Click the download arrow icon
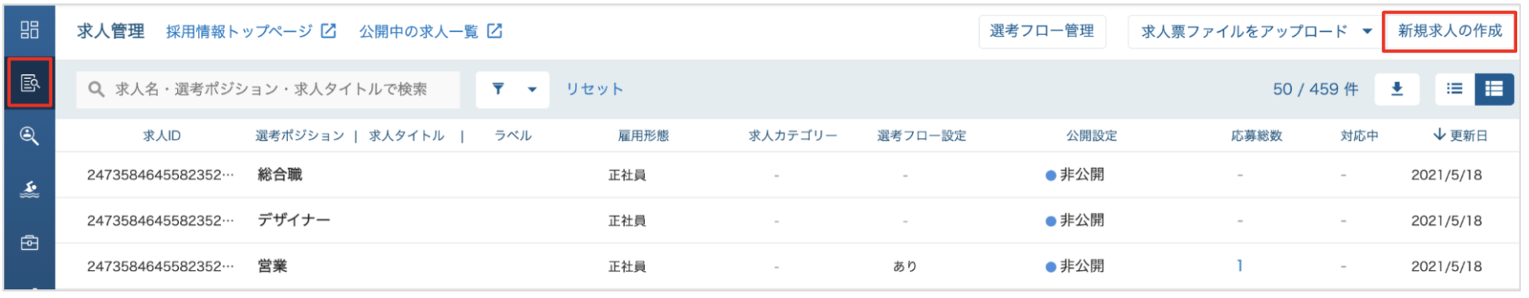1529x298 pixels. point(1397,89)
